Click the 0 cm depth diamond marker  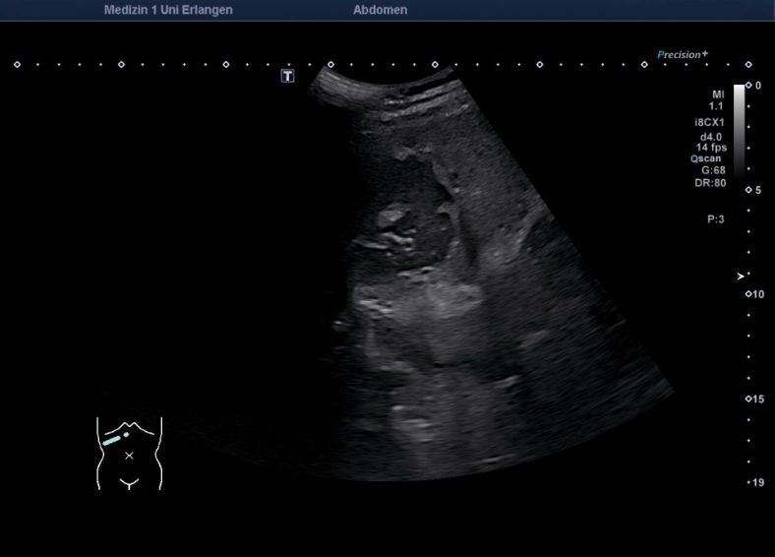(x=748, y=87)
